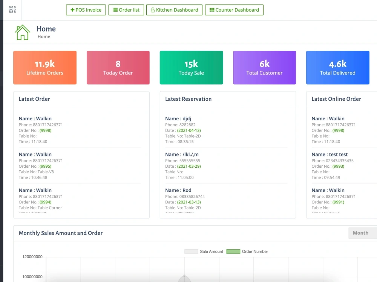Click the Month selector button
This screenshot has width=377, height=282.
[x=363, y=233]
